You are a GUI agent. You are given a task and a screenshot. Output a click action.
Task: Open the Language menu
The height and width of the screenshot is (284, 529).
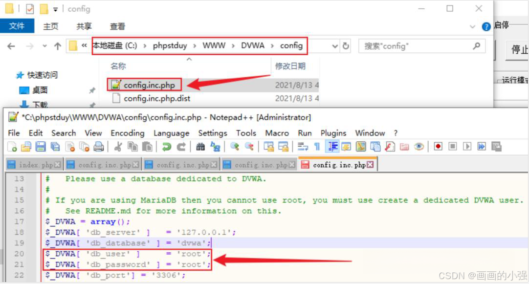point(172,133)
